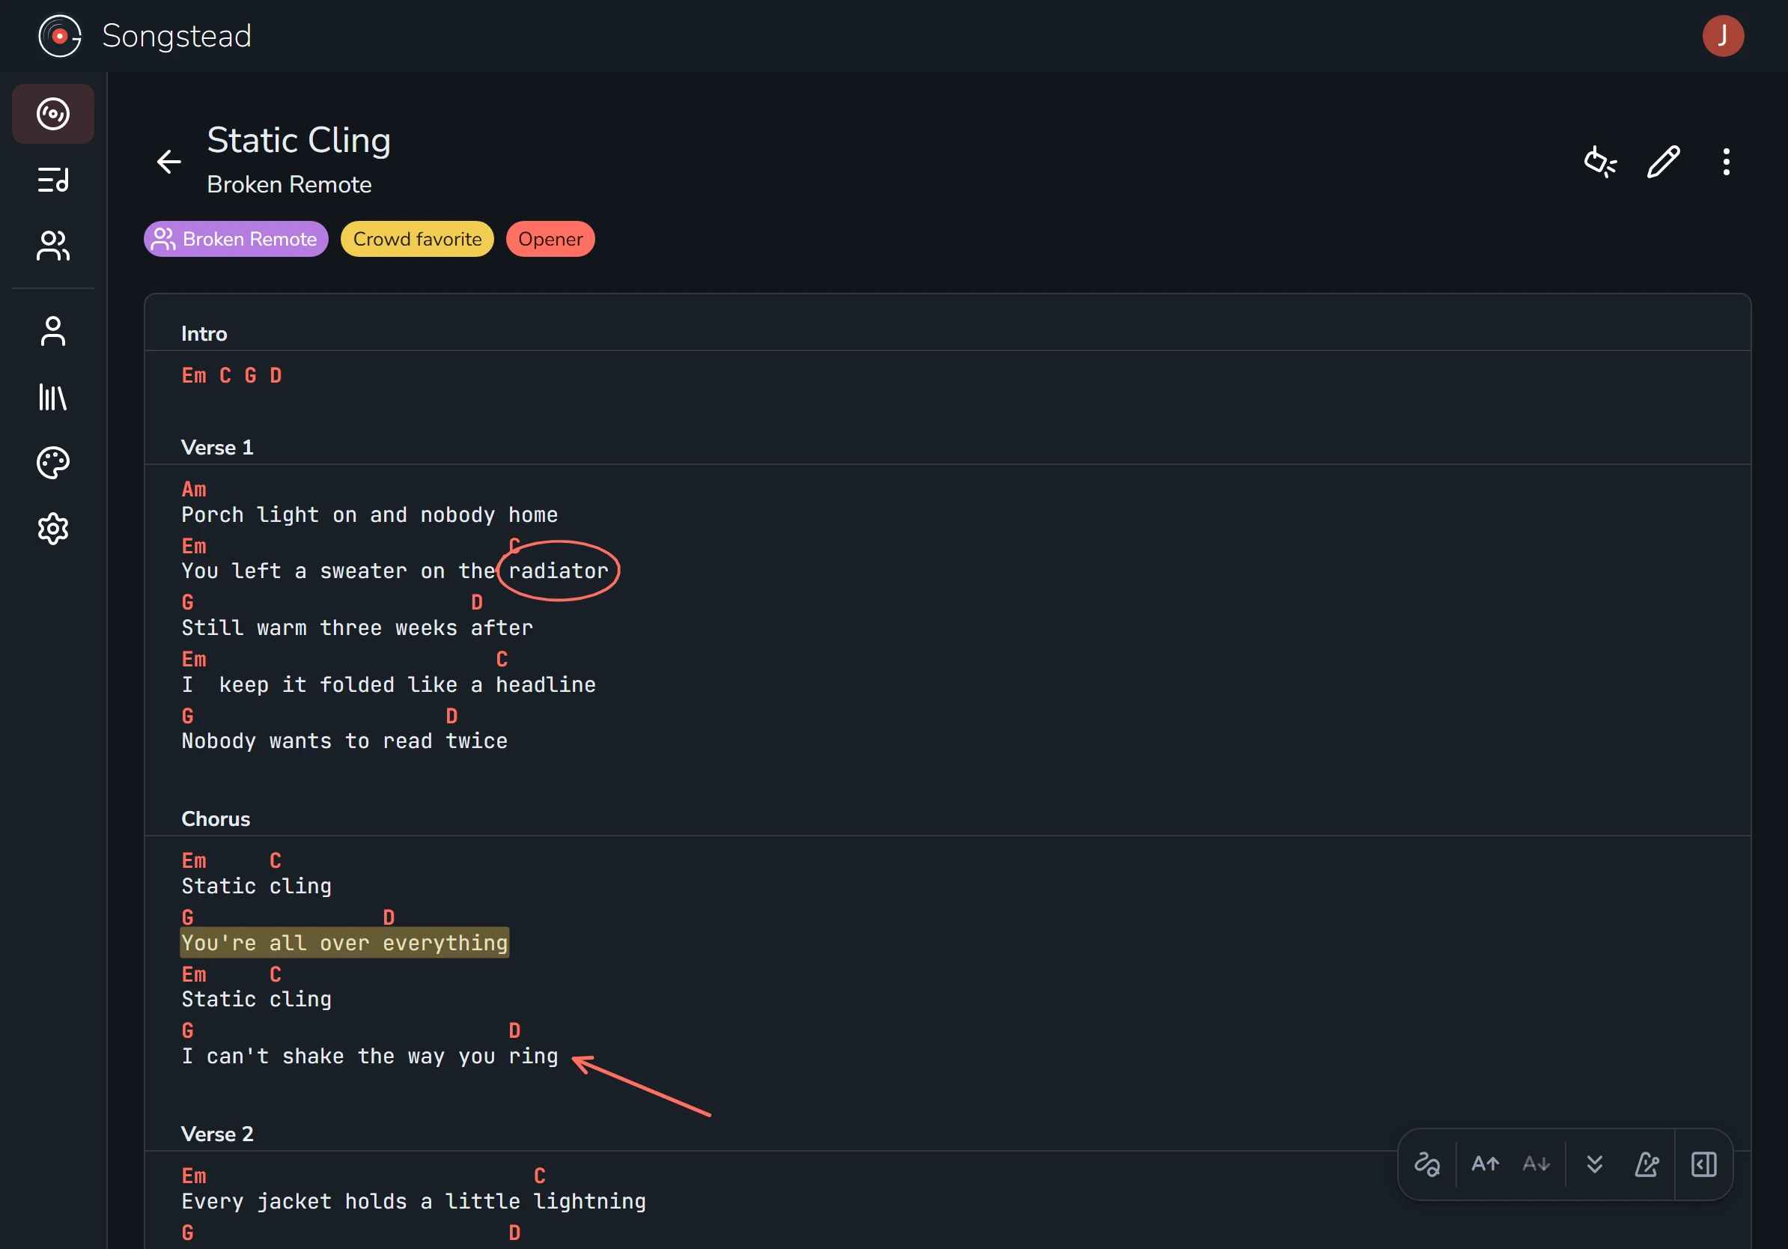Click the lyric Nobody wants to read twice
Screen dimensions: 1788x1249
[344, 741]
